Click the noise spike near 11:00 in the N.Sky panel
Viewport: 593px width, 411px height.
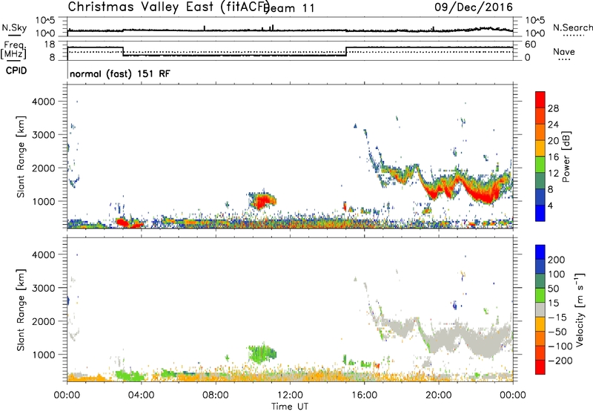pos(273,27)
